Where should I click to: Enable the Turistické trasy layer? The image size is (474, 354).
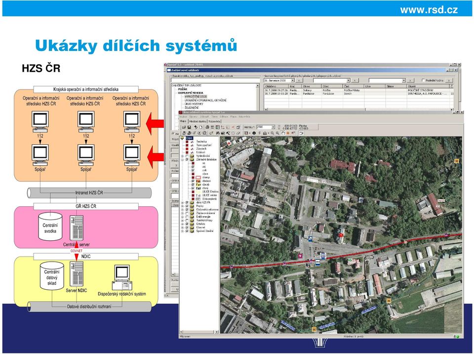click(187, 221)
